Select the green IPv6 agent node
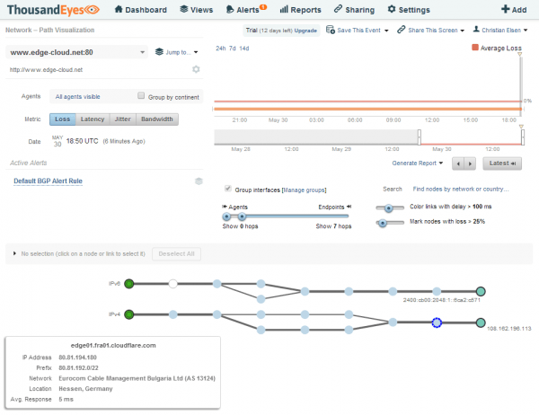Viewport: 539px width, 415px height. coord(129,284)
